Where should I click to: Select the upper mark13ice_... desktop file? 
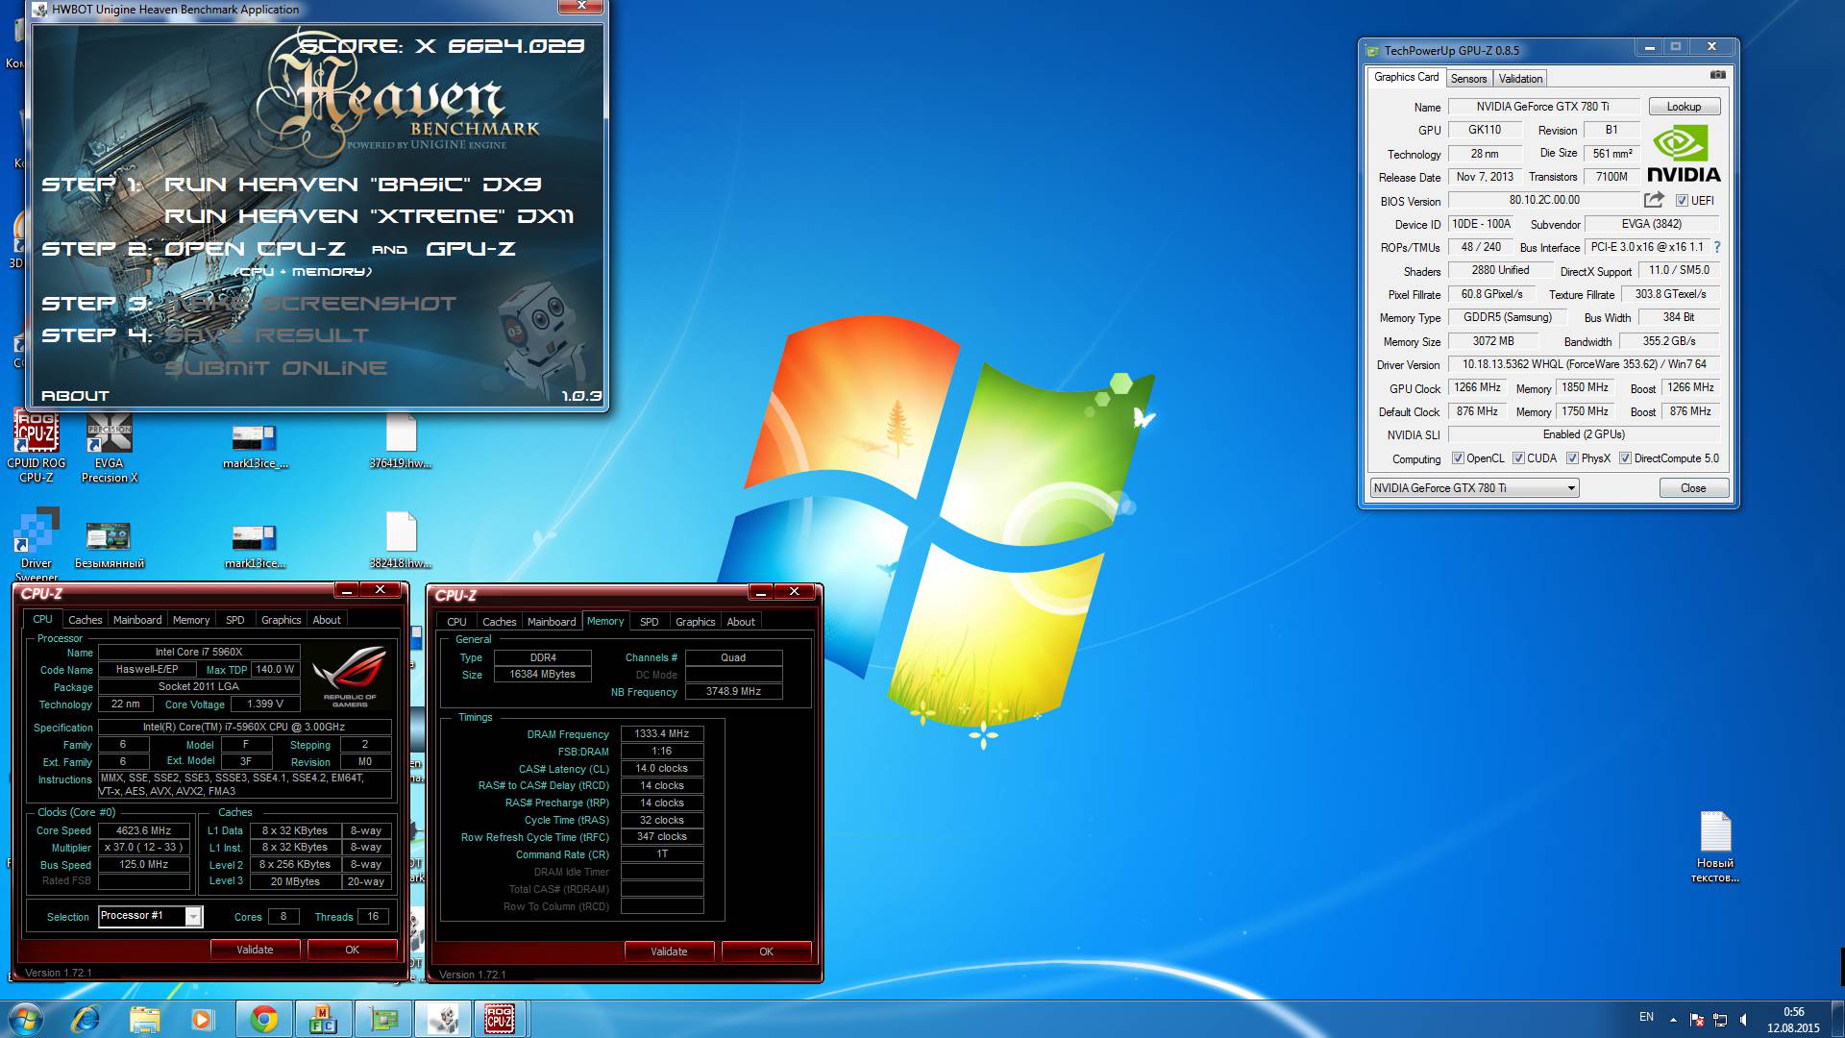point(255,447)
